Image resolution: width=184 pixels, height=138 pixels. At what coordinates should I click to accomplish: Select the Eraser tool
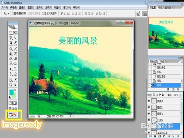tap(11, 59)
